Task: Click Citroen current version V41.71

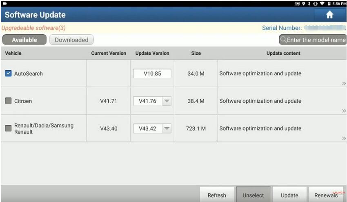Action: pos(109,101)
